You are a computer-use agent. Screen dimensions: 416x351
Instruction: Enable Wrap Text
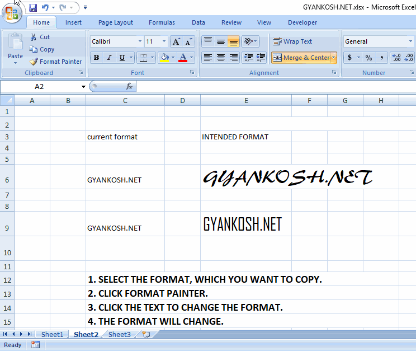(x=292, y=41)
